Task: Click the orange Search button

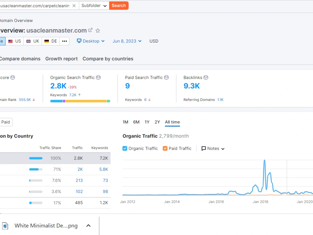Action: (x=119, y=6)
